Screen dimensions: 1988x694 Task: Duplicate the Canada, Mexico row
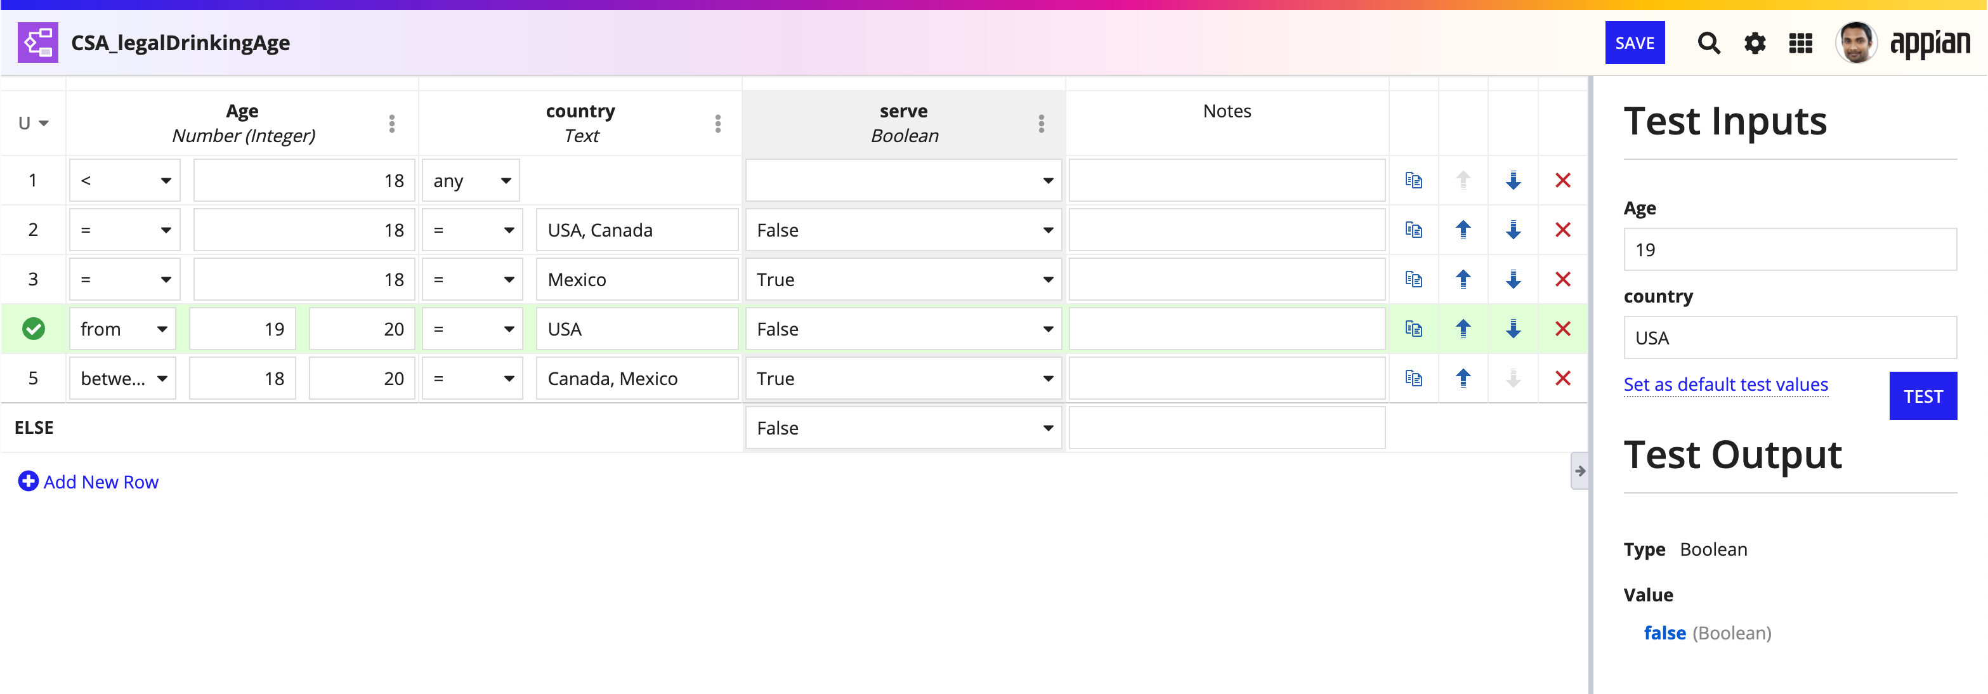tap(1413, 378)
